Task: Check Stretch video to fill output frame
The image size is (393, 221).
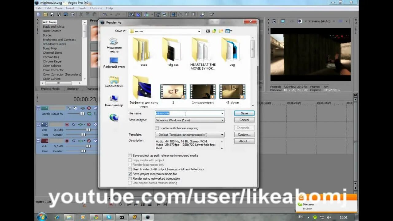Action: [x=130, y=169]
